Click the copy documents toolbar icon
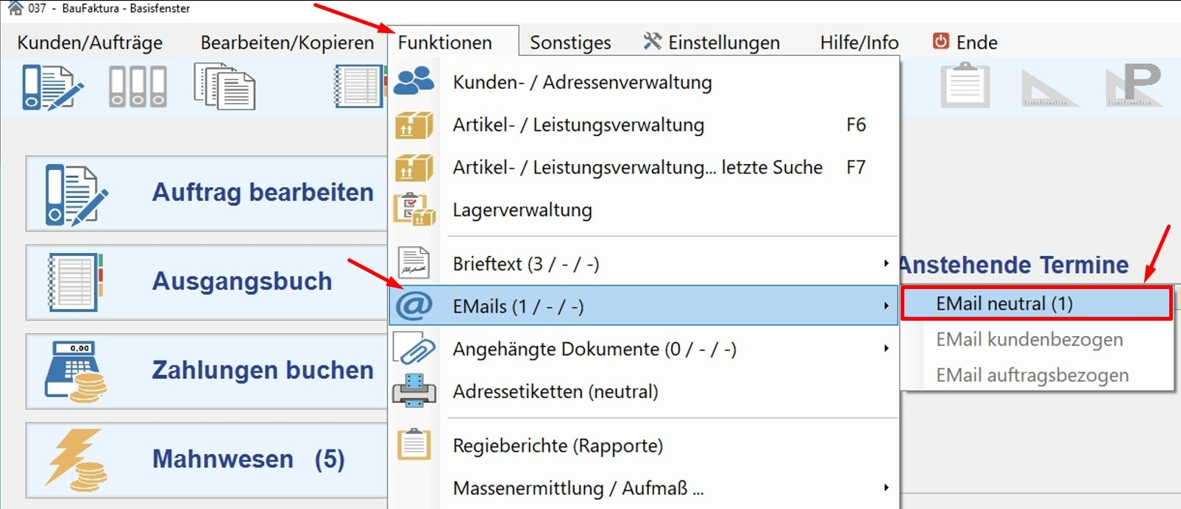This screenshot has height=509, width=1181. (x=224, y=87)
